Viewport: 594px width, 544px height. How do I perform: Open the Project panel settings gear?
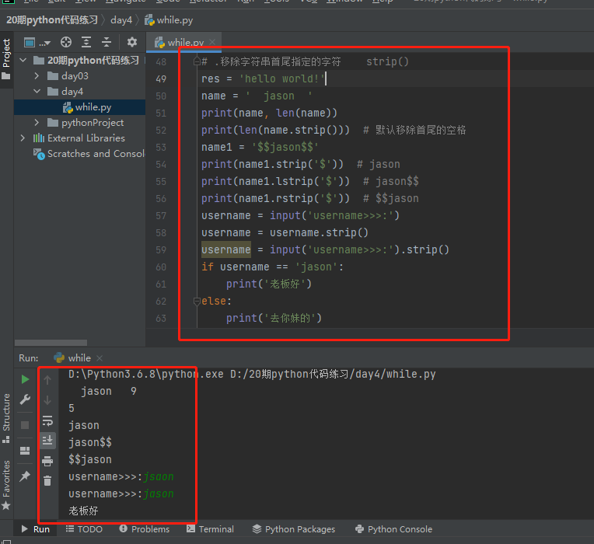(x=132, y=42)
